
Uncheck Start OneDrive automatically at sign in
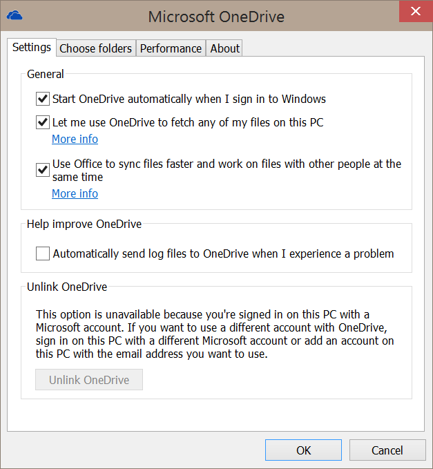click(42, 99)
